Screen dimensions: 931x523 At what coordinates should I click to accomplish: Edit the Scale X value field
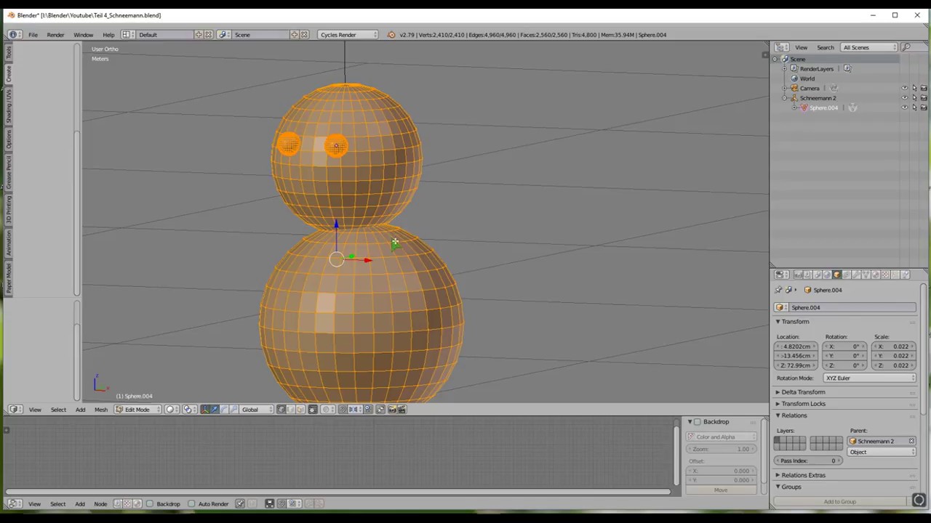click(x=893, y=346)
